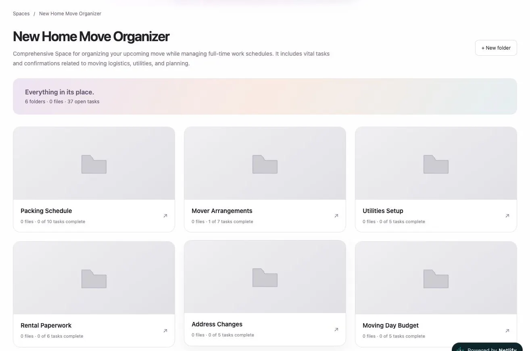The height and width of the screenshot is (351, 530).
Task: Click the Moving Day Budget folder icon
Action: 436,279
